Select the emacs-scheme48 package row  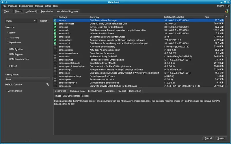[x=139, y=83]
